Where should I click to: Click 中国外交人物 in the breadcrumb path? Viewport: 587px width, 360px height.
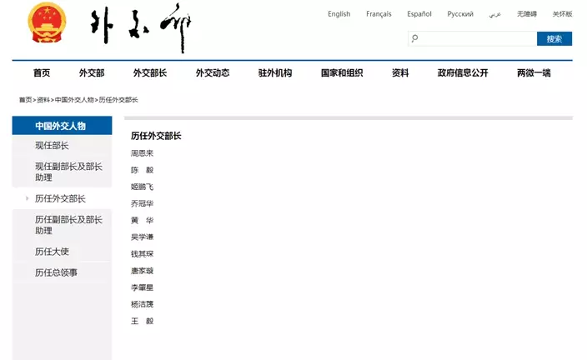pyautogui.click(x=74, y=100)
